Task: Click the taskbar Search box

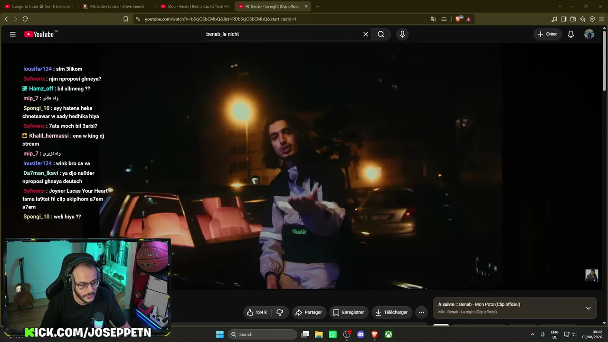Action: pyautogui.click(x=262, y=334)
